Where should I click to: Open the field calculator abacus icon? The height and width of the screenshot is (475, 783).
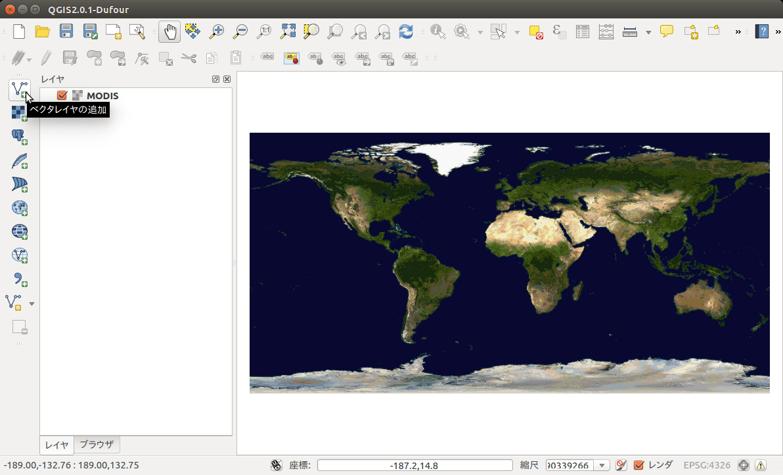tap(606, 32)
